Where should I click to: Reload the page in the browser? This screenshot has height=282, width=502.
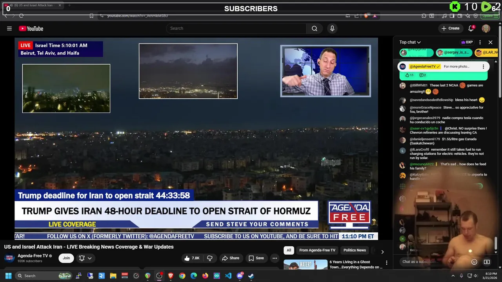[x=21, y=16]
